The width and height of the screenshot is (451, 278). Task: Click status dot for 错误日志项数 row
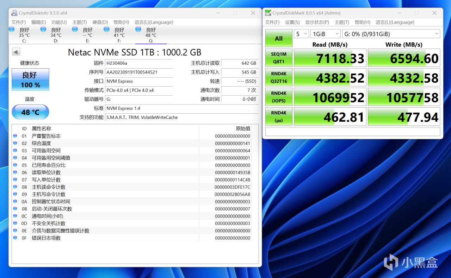click(15, 238)
